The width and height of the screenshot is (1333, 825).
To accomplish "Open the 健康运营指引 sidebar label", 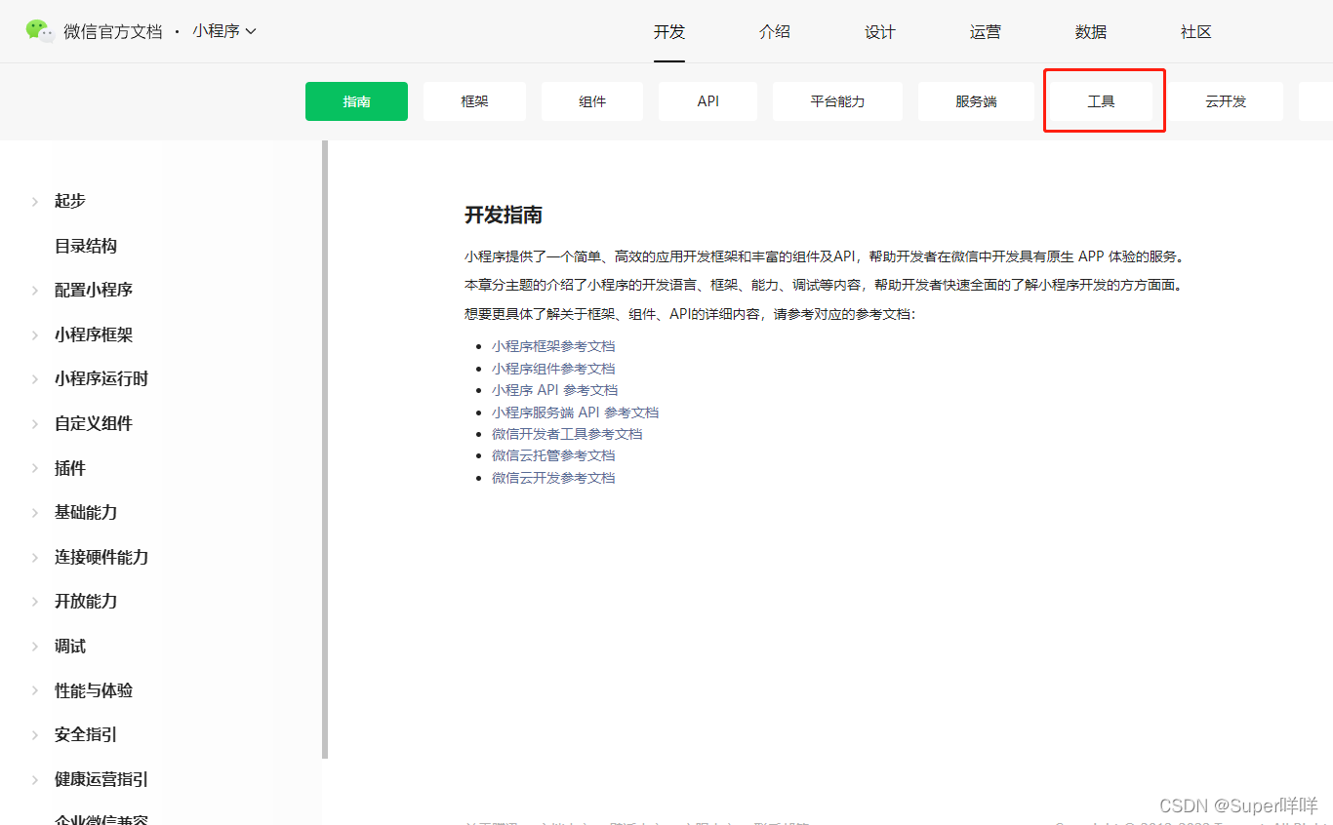I will point(101,780).
